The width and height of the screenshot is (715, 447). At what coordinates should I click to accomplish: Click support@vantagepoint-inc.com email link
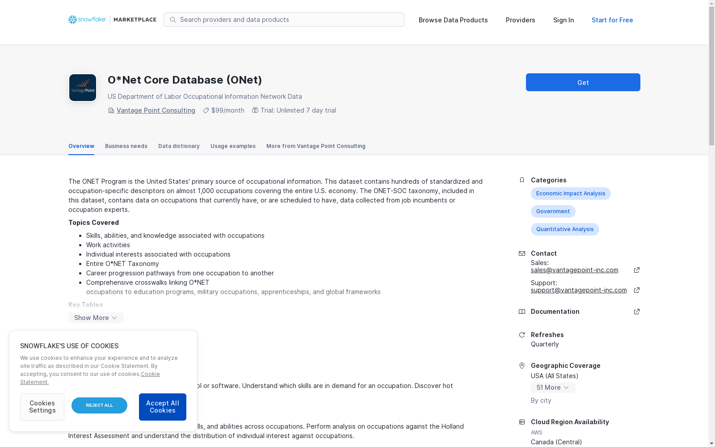click(x=579, y=290)
